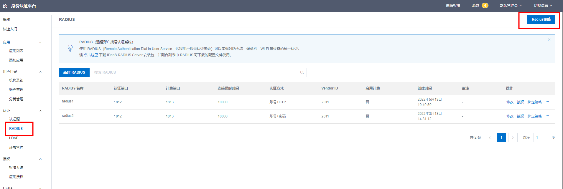
Task: Open more actions for radius1
Action: pyautogui.click(x=547, y=102)
